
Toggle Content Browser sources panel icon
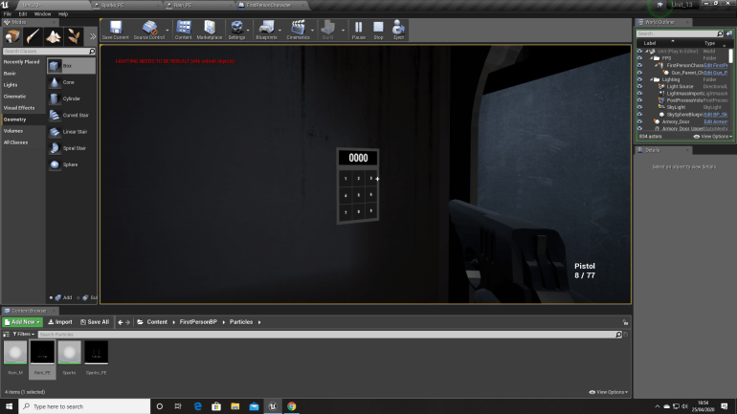pyautogui.click(x=6, y=335)
